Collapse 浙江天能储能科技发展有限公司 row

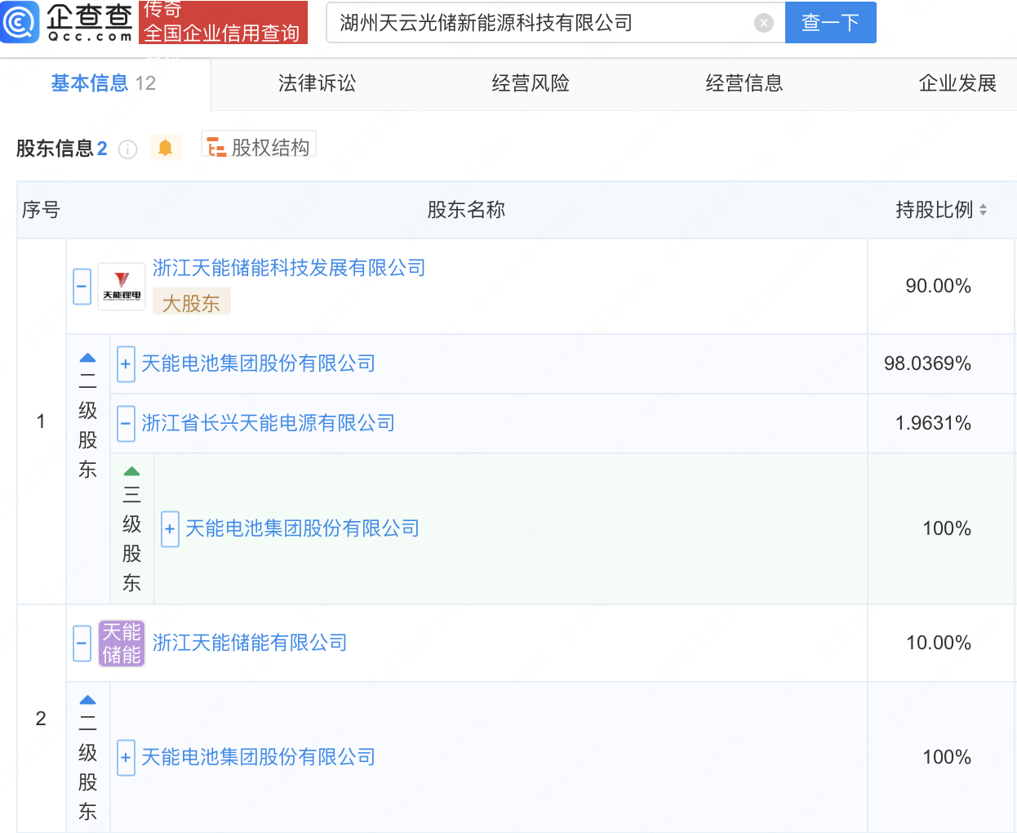coord(82,287)
